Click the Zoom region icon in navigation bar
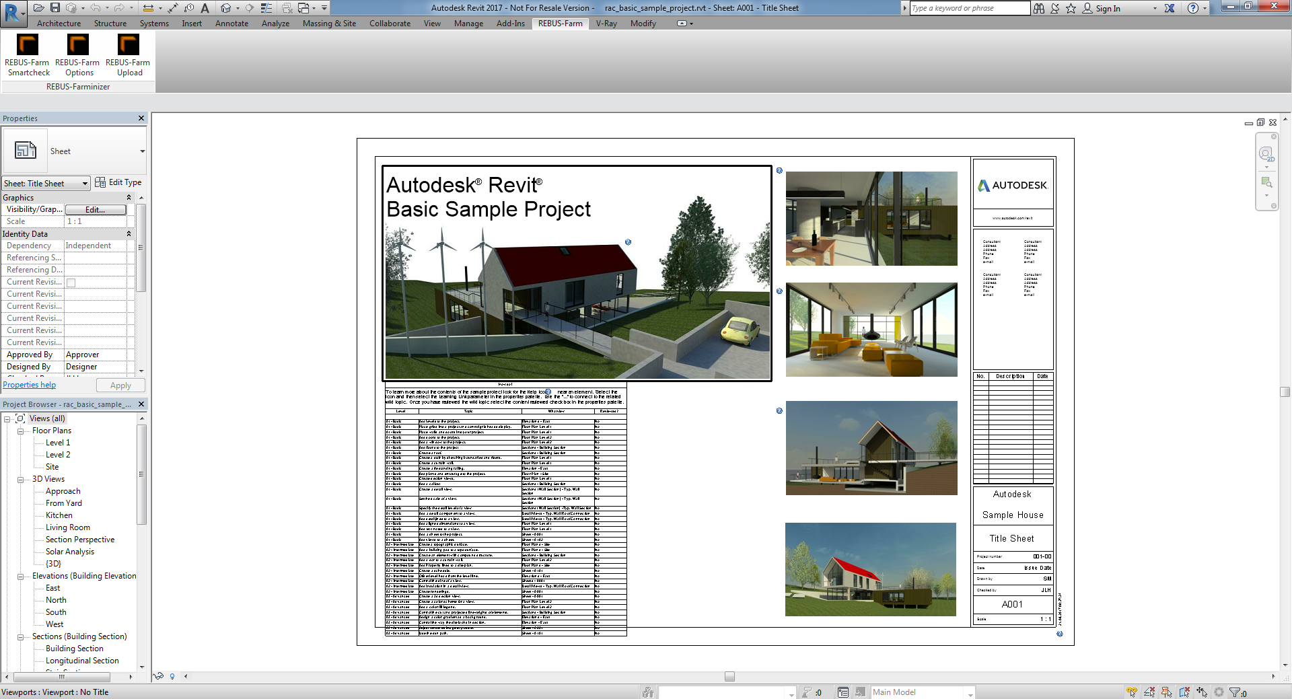Image resolution: width=1292 pixels, height=699 pixels. coord(1266,182)
